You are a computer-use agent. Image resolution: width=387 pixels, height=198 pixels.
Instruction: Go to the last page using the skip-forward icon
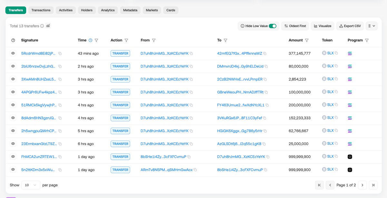pyautogui.click(x=373, y=185)
